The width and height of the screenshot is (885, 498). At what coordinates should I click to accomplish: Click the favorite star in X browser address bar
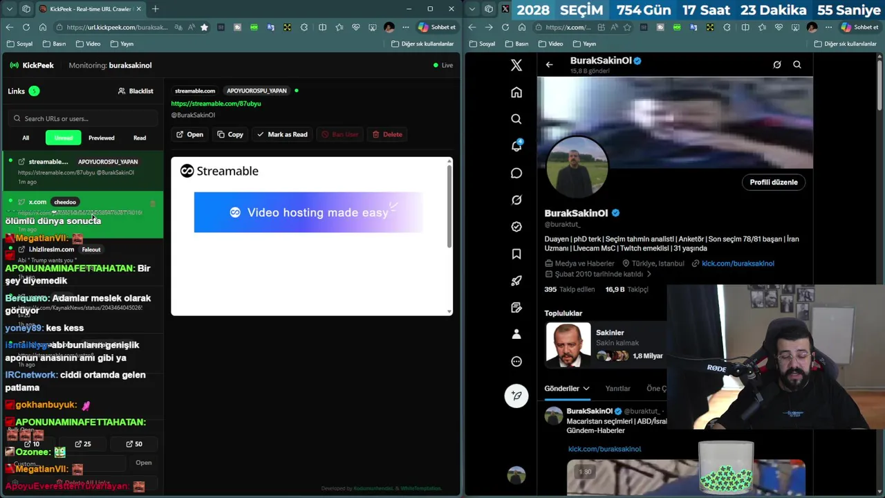click(x=627, y=27)
